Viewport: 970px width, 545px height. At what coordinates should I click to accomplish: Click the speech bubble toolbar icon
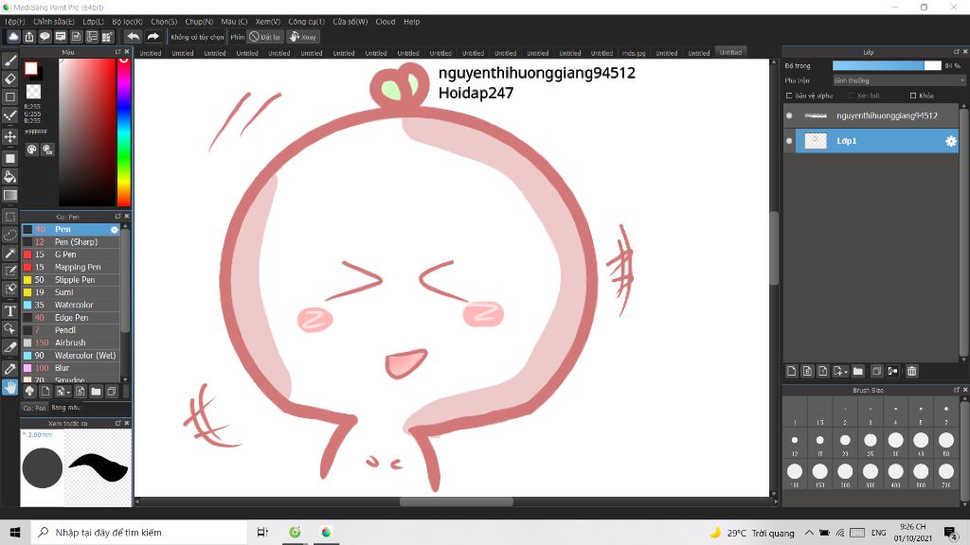45,37
